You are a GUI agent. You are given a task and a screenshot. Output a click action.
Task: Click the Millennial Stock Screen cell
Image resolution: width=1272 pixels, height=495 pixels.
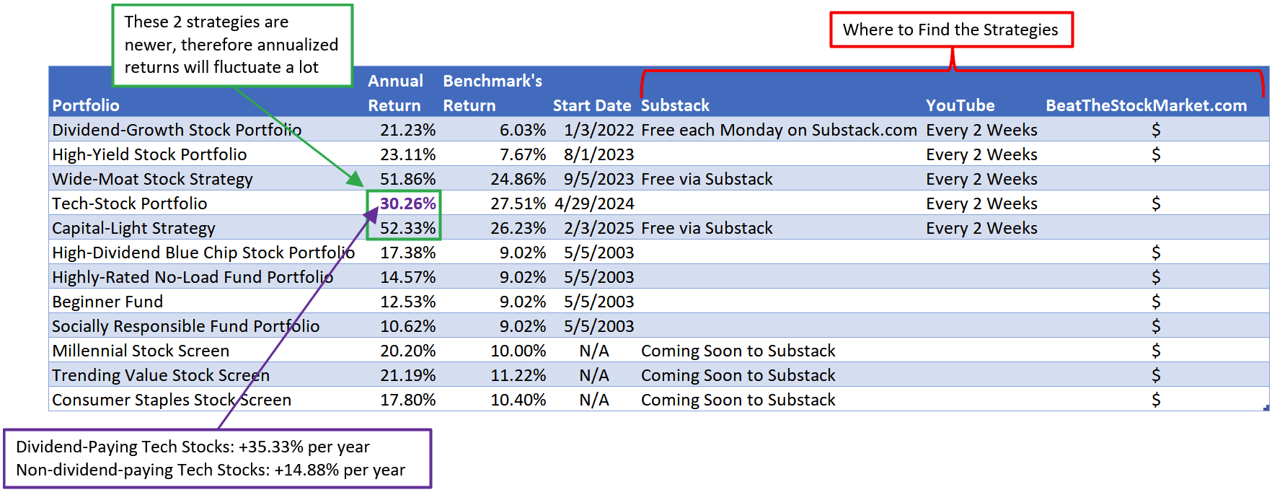click(x=141, y=351)
